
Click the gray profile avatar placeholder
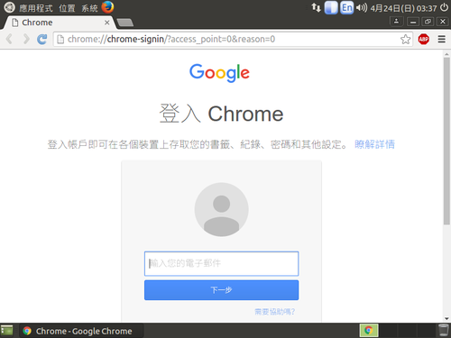[x=221, y=209]
